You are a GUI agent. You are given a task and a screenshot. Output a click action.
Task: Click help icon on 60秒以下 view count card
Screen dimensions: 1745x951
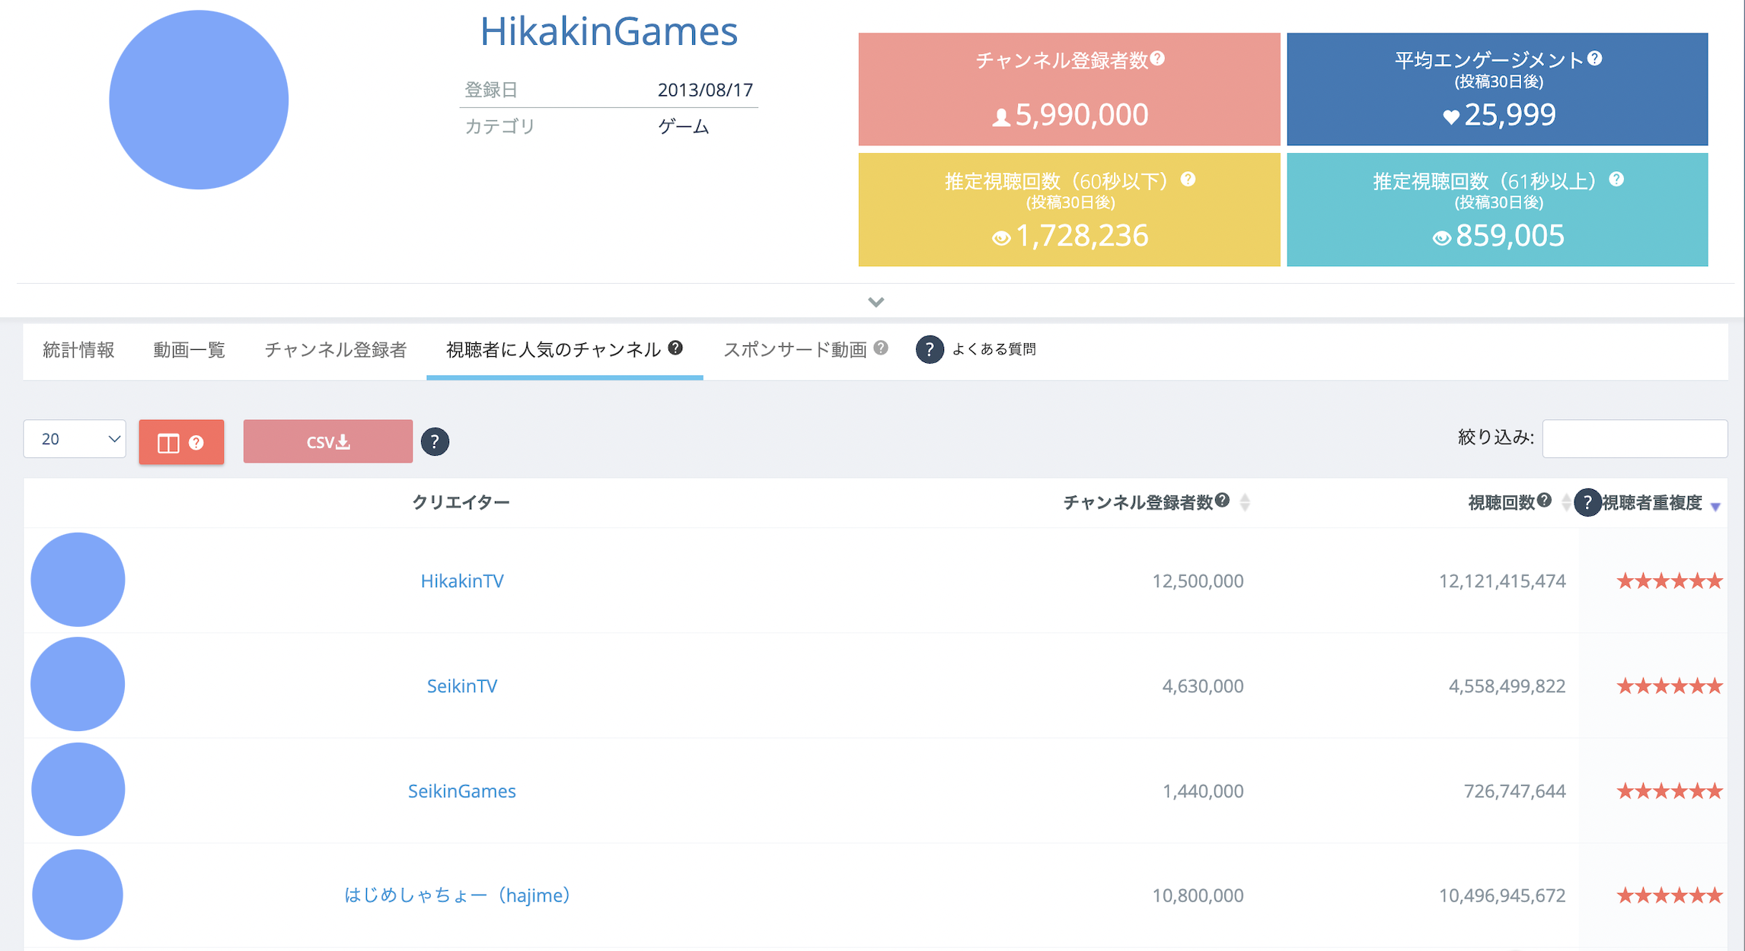tap(1188, 180)
